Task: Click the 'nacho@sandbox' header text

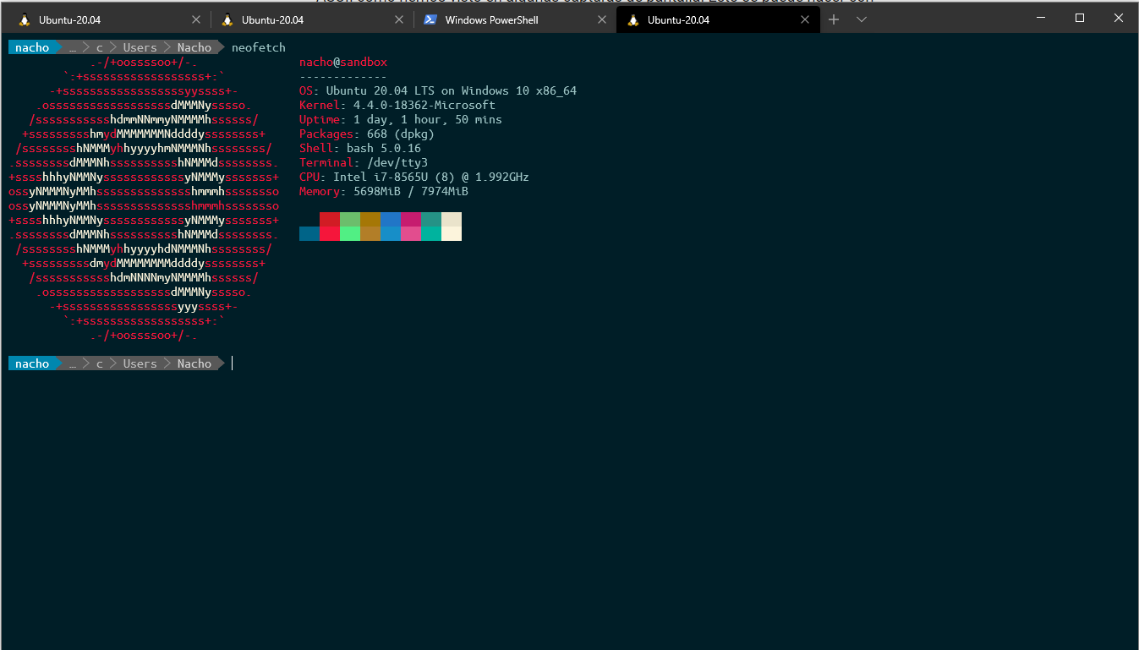Action: coord(343,63)
